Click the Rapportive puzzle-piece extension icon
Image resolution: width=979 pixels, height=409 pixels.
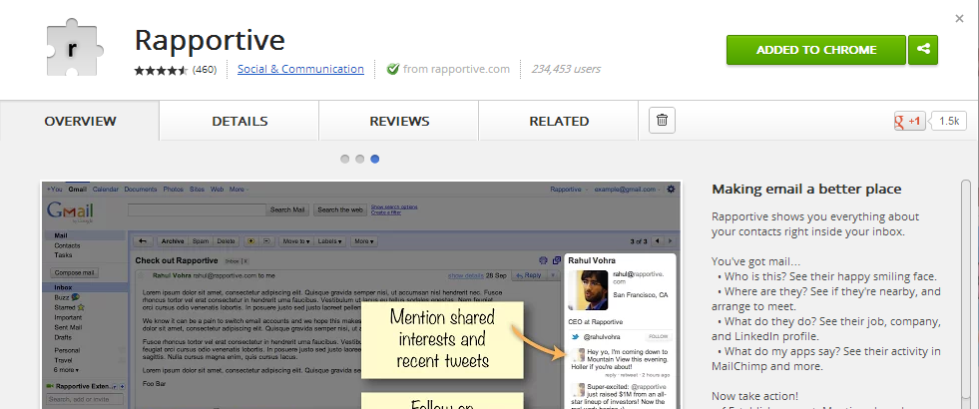click(73, 49)
